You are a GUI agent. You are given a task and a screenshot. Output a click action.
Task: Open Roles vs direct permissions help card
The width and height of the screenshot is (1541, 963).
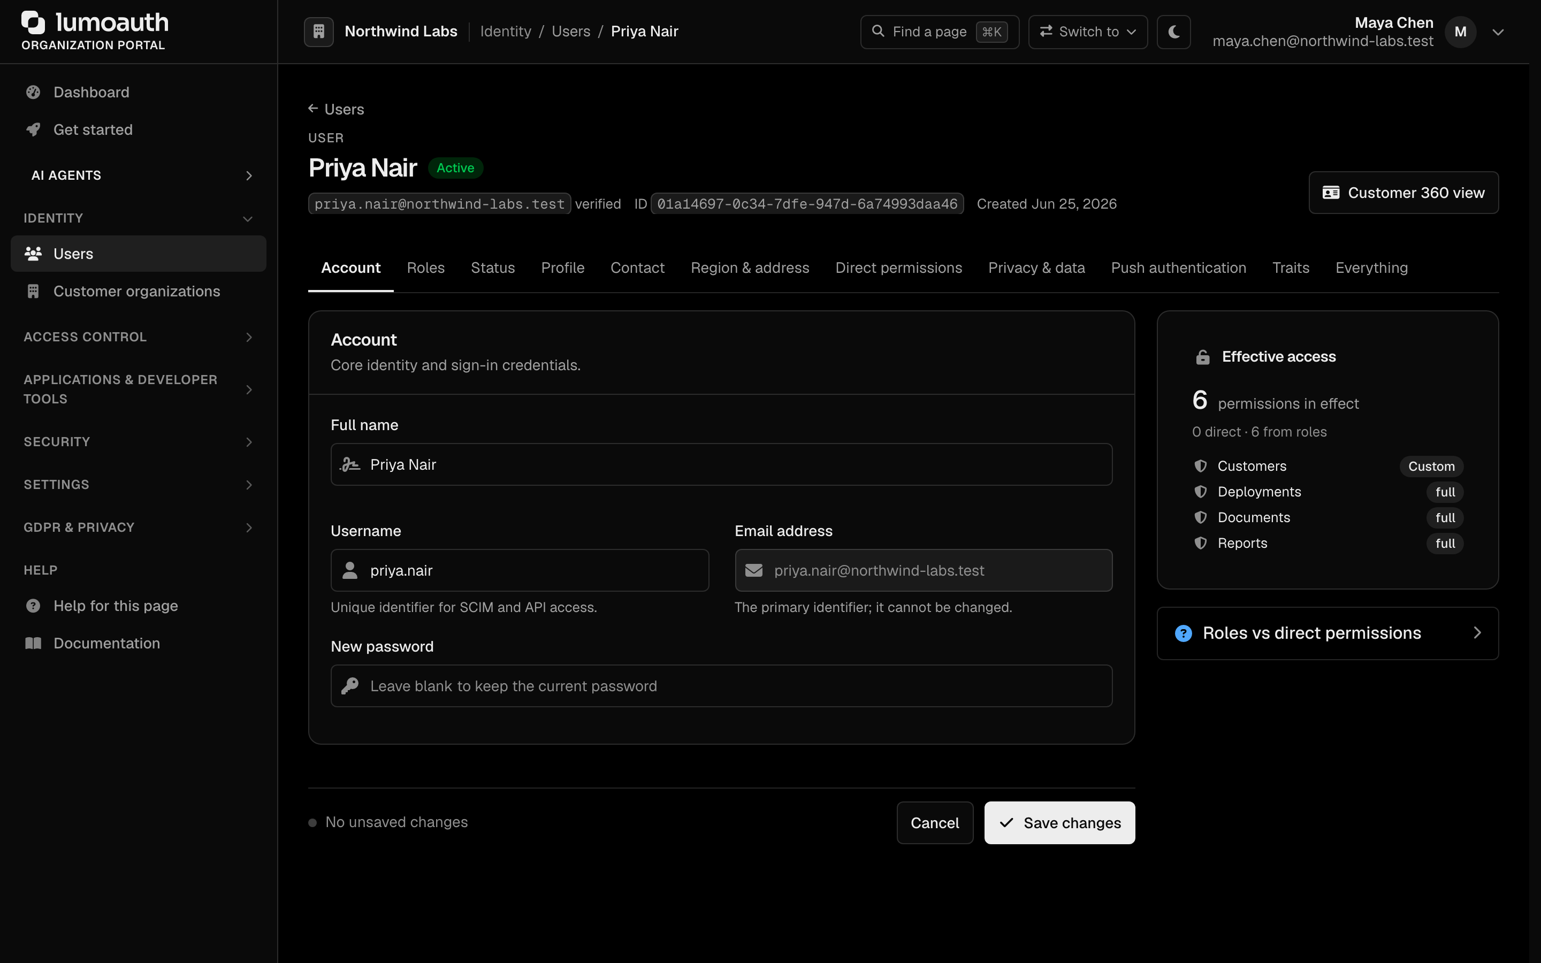[x=1327, y=633]
